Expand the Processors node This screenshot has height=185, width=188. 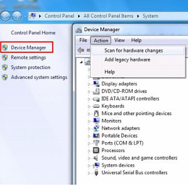pos(89,151)
